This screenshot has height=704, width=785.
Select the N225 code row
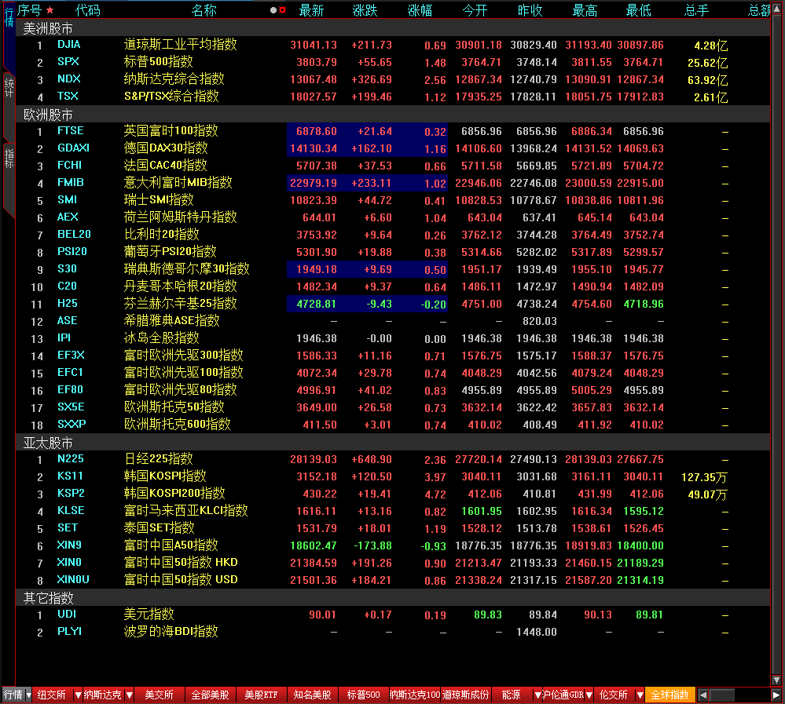coord(70,458)
